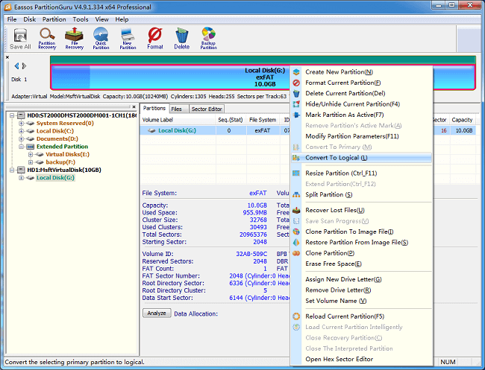This screenshot has height=370, width=485.
Task: Launch the File Recovery tool
Action: click(74, 37)
